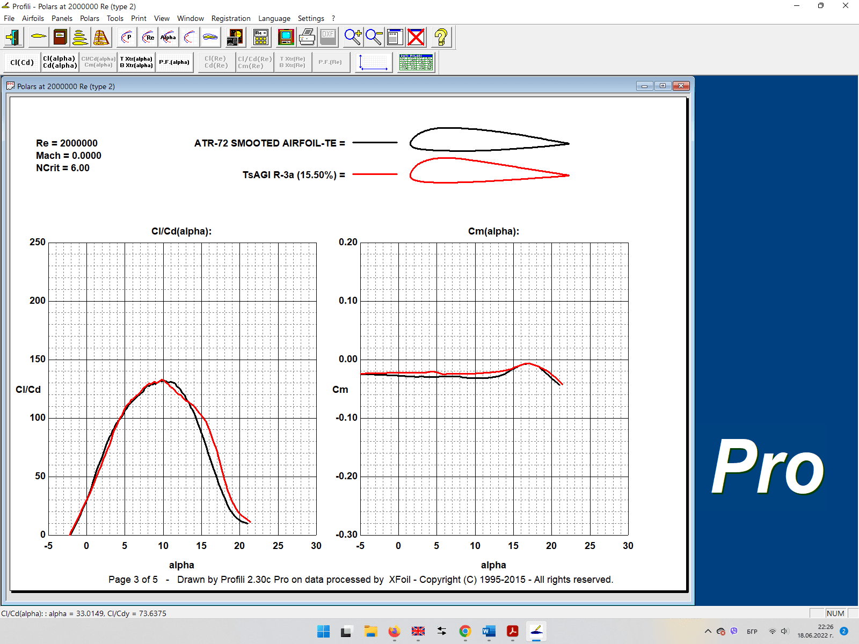Open the airfoil library book icon
The image size is (859, 644).
pos(60,38)
